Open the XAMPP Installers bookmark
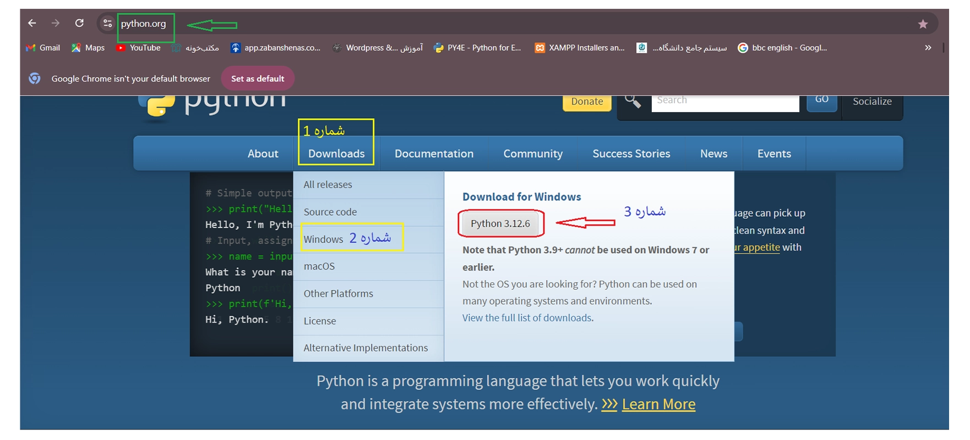Viewport: 970px width, 440px height. (580, 48)
